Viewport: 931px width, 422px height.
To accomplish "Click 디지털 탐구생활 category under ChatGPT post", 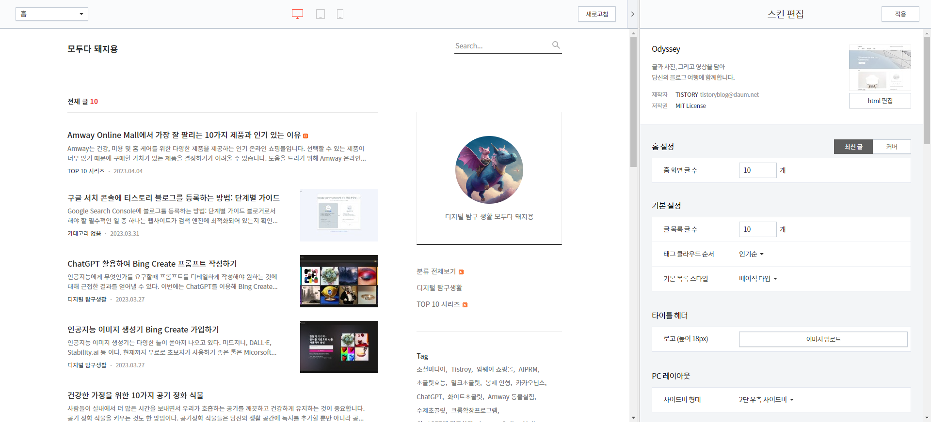I will [87, 300].
